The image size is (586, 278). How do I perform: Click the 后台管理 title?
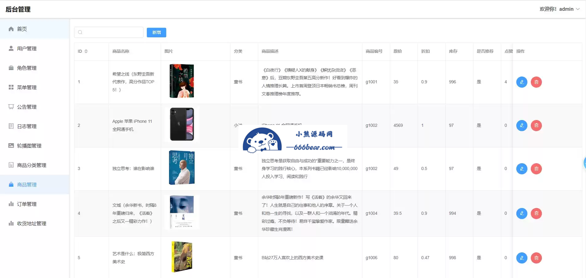coord(18,9)
